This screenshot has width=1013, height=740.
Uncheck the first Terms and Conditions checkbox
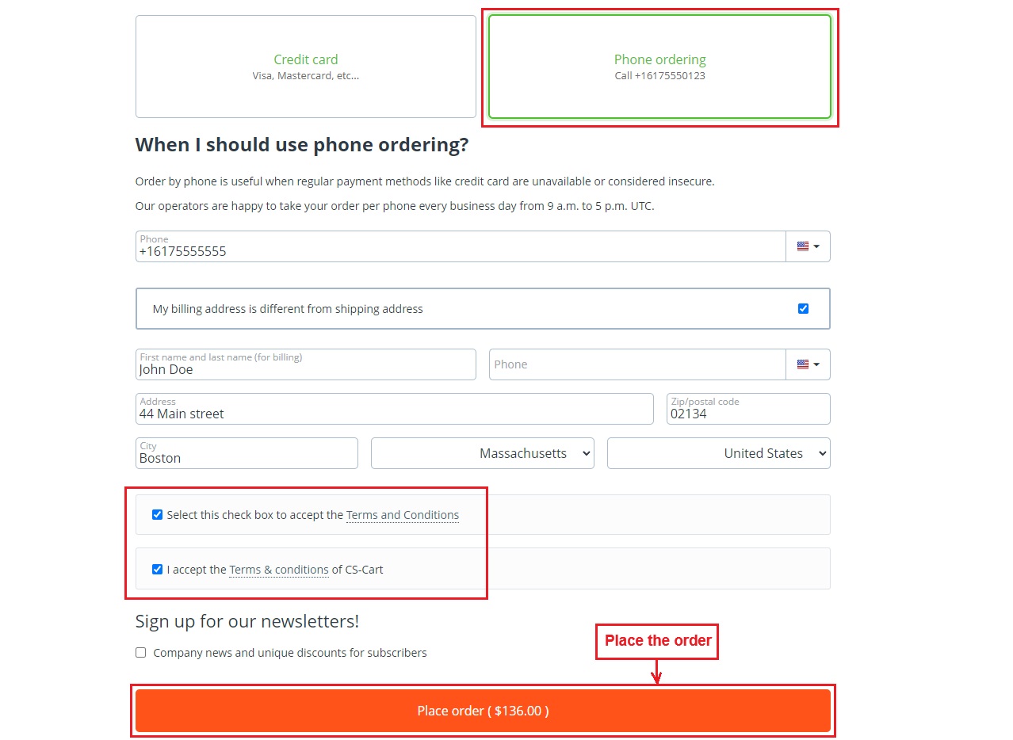coord(157,514)
